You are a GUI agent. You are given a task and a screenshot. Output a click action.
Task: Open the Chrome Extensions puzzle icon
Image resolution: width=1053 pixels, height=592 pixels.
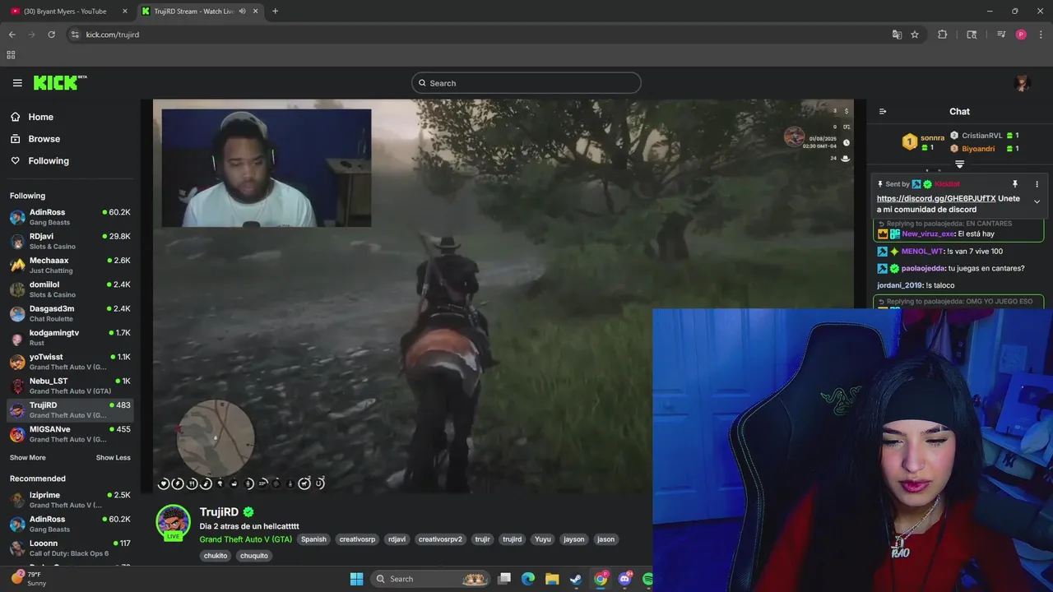coord(943,35)
